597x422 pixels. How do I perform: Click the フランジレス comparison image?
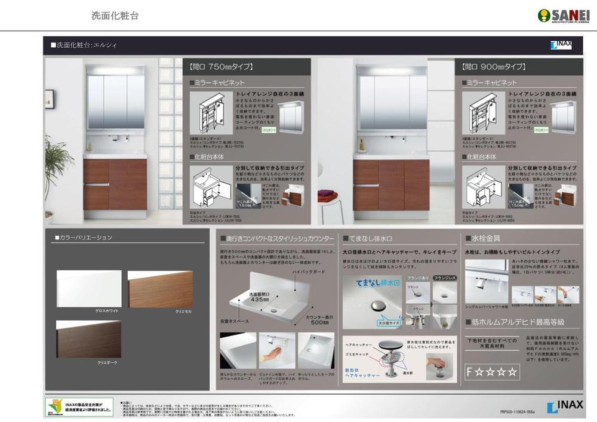coord(445,292)
